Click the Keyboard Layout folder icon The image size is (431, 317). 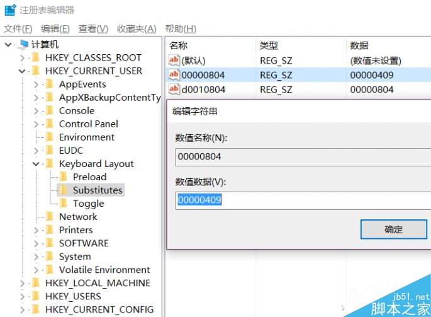tap(49, 164)
